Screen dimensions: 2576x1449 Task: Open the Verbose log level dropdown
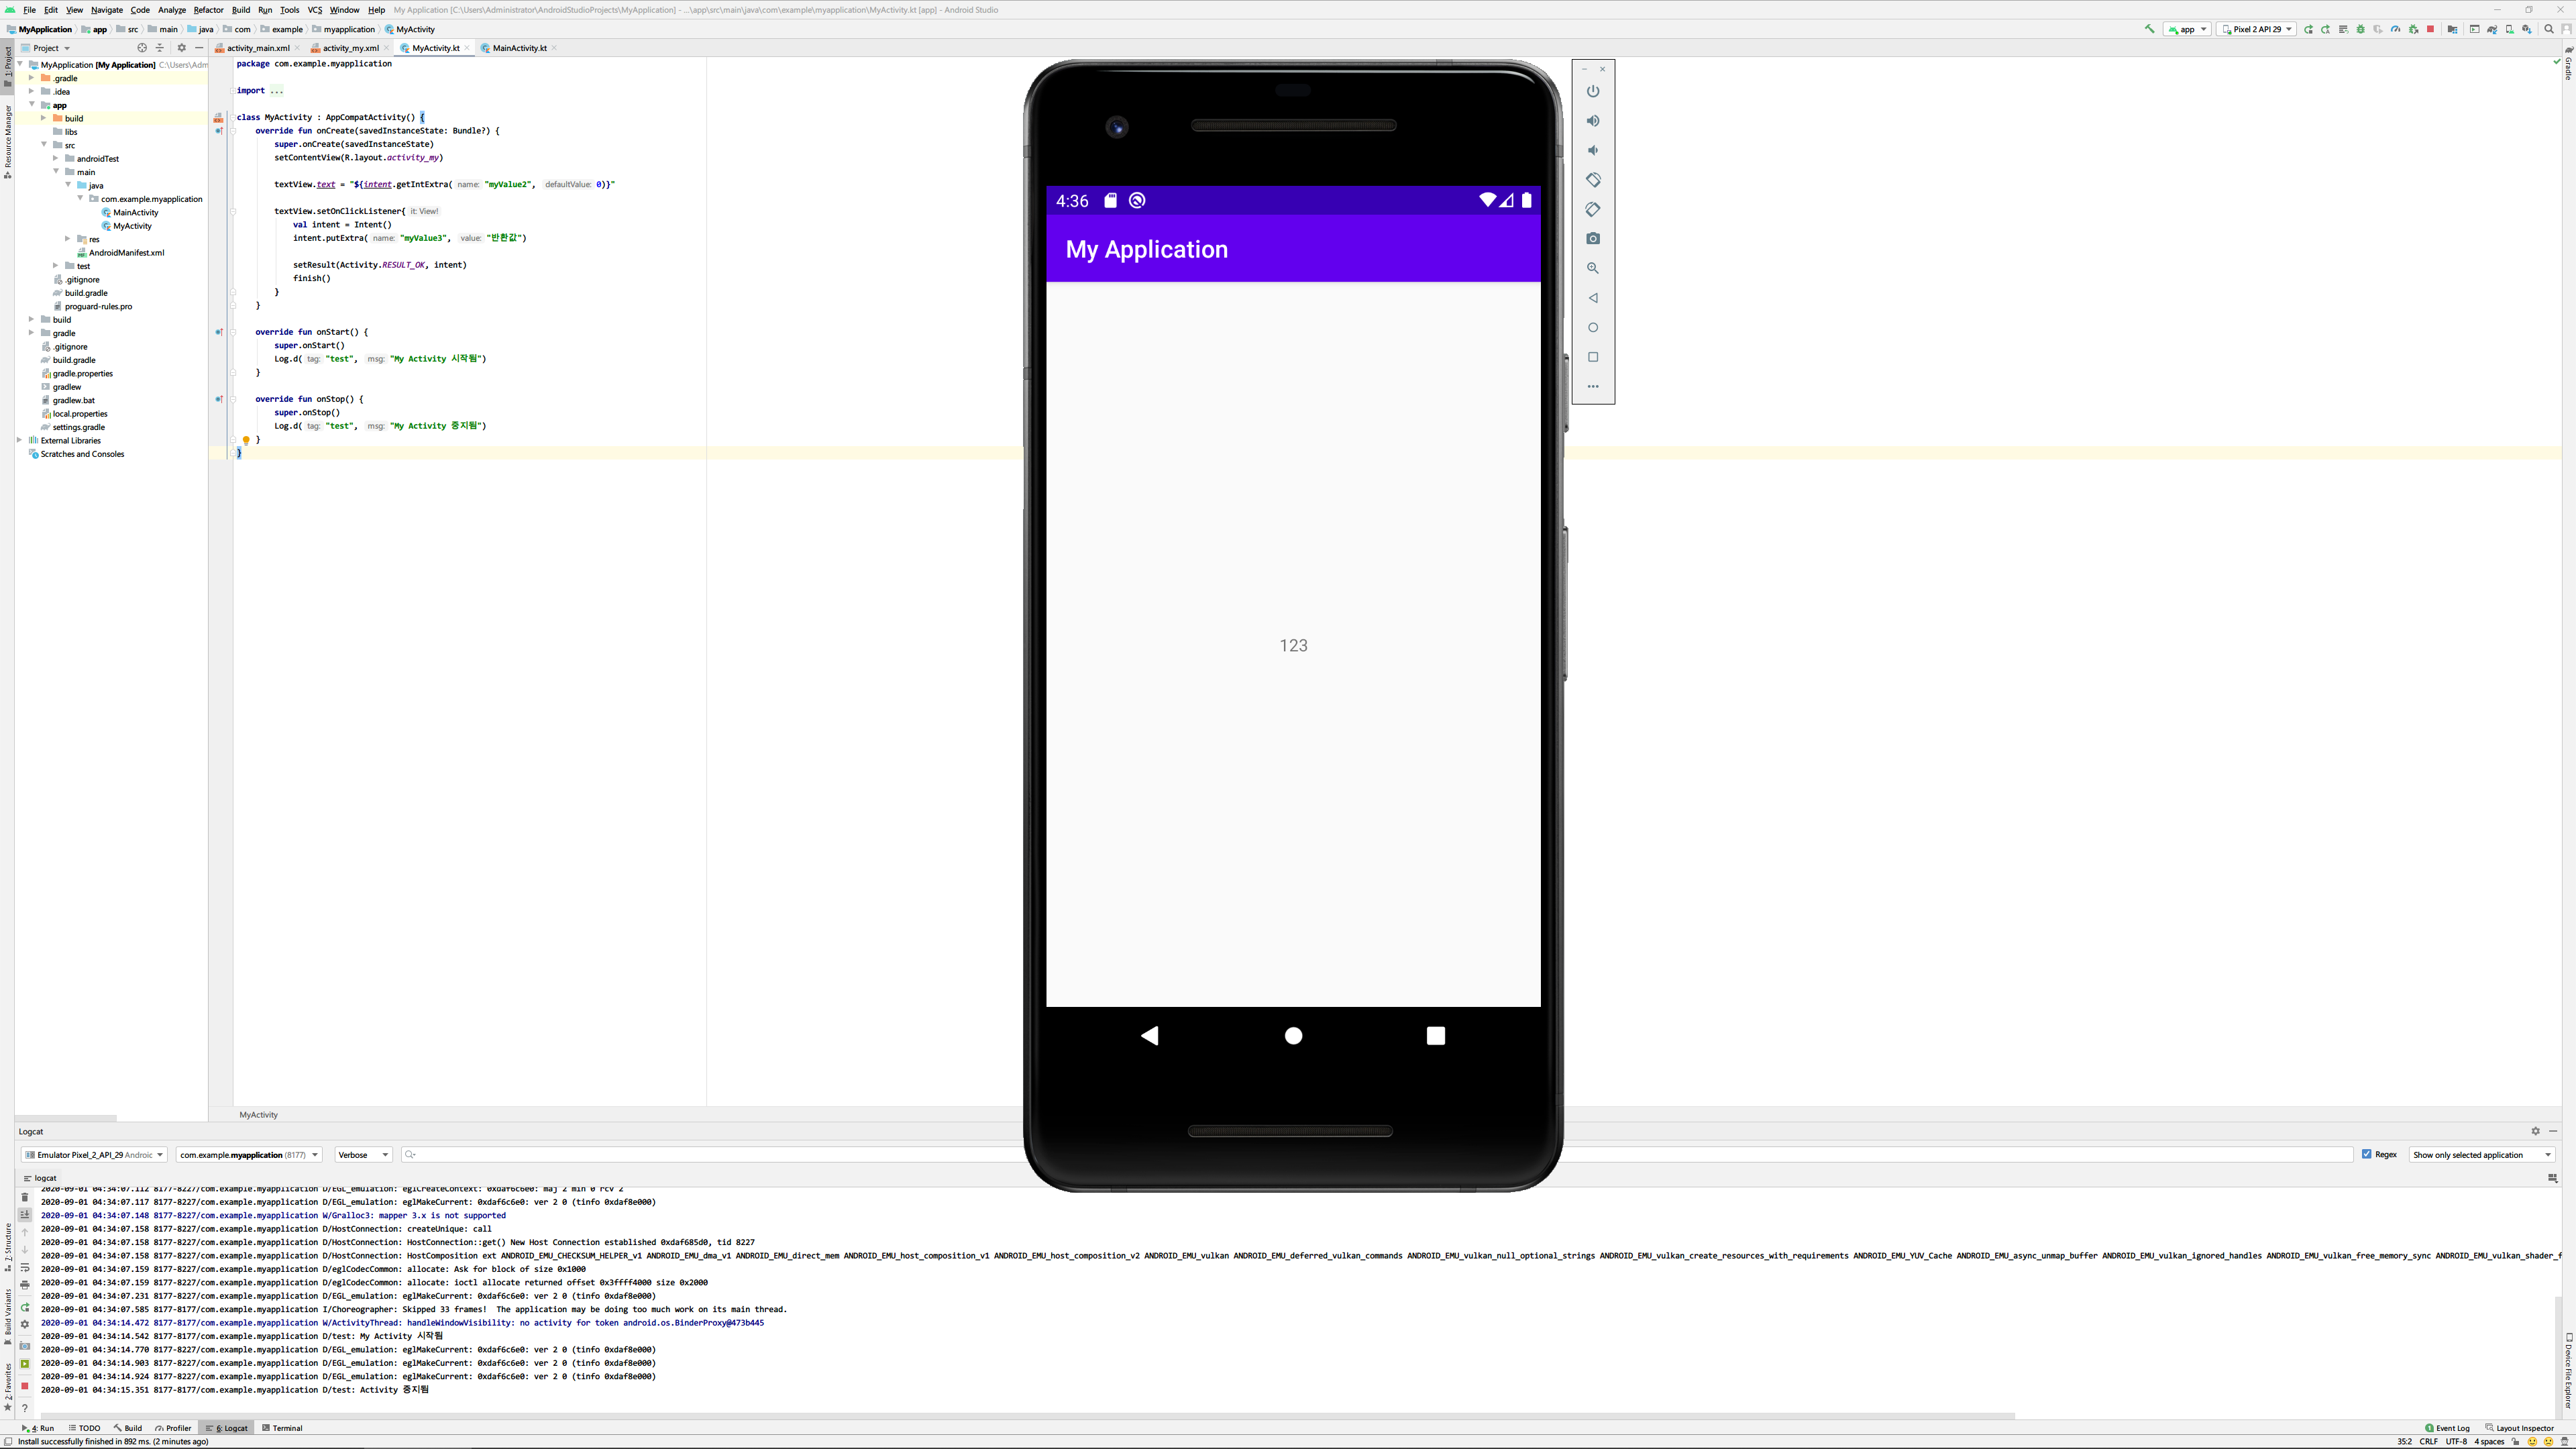coord(363,1155)
